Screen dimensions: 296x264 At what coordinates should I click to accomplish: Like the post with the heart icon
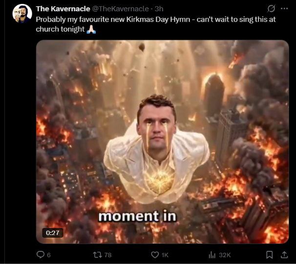[x=155, y=255]
